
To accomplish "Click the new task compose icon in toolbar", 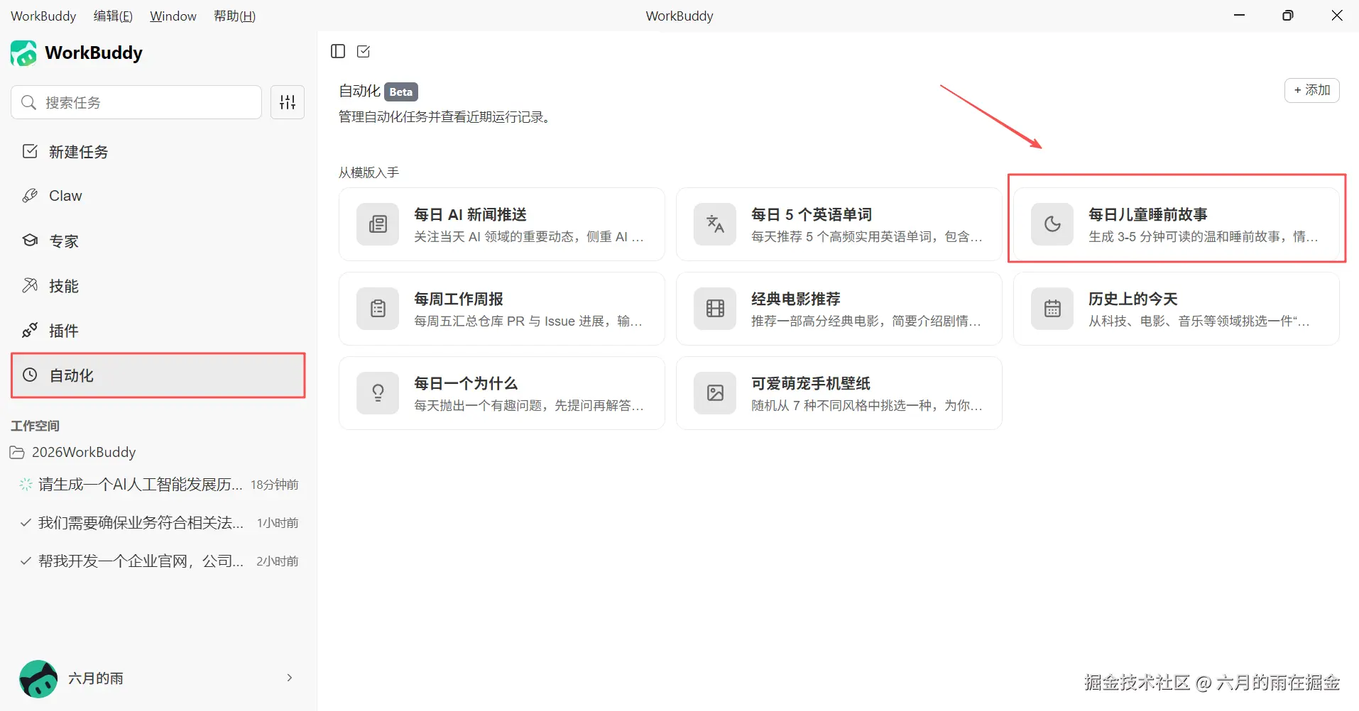I will click(364, 51).
